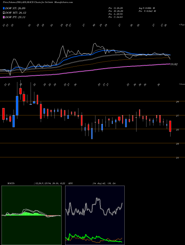Image resolution: width=185 pixels, height=245 pixels.
Task: Click the 'Pre H: 26.20' high value
Action: (116, 11)
